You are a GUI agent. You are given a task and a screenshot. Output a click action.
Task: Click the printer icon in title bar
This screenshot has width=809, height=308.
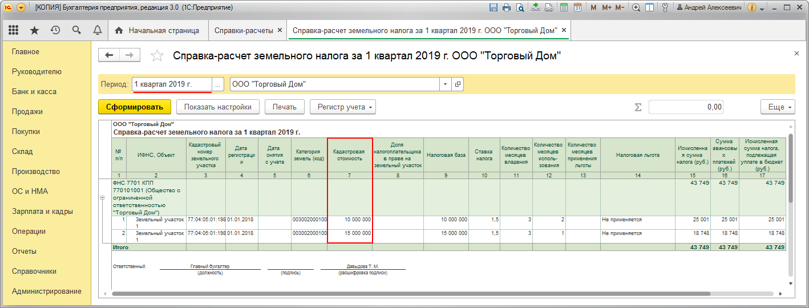point(507,7)
